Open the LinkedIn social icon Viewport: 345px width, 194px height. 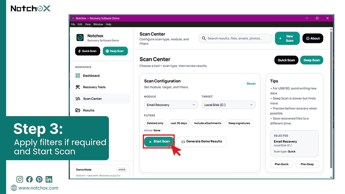[x=49, y=179]
